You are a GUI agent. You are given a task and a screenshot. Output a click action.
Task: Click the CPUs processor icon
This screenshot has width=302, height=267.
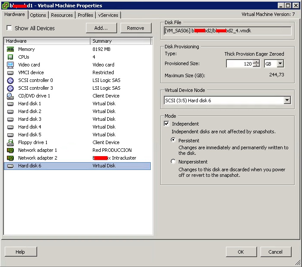coord(10,57)
